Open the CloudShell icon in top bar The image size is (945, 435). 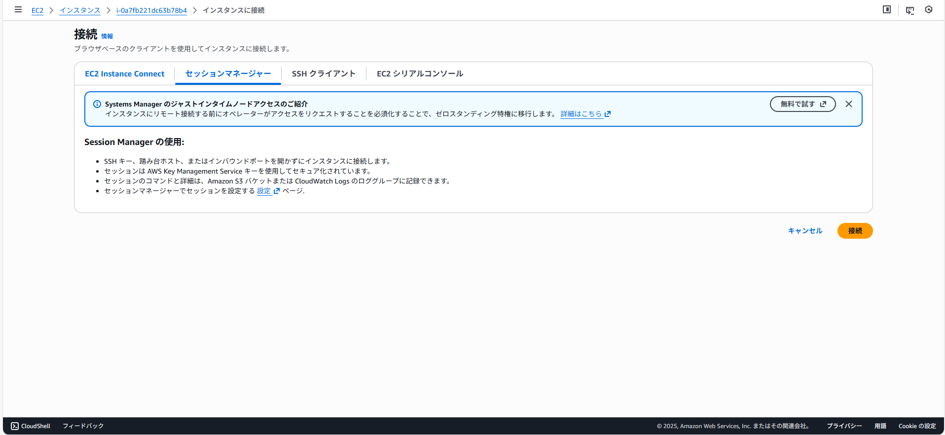(x=910, y=10)
